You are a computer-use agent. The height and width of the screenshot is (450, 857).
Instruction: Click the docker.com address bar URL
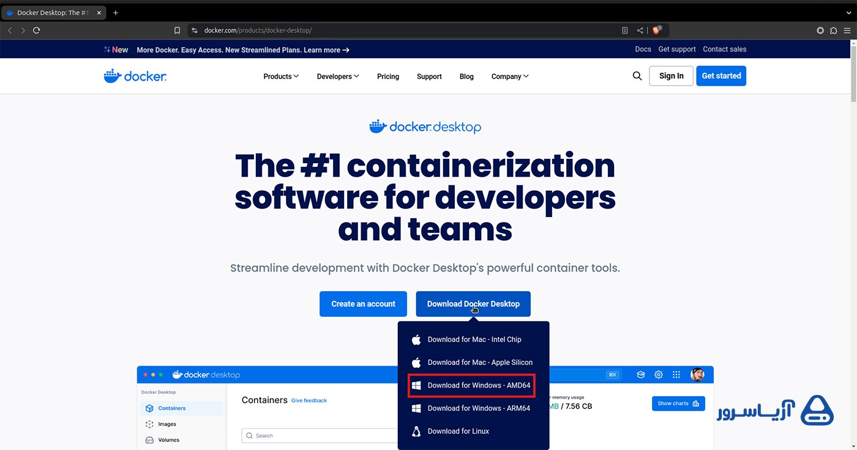tap(258, 30)
